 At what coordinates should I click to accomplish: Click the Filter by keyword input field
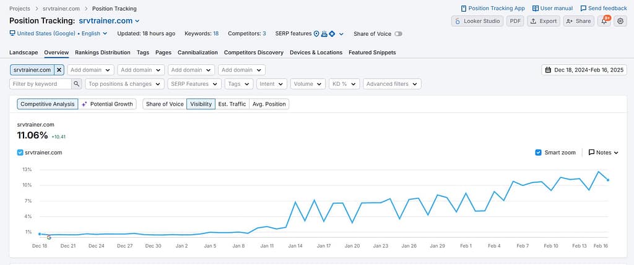click(40, 84)
